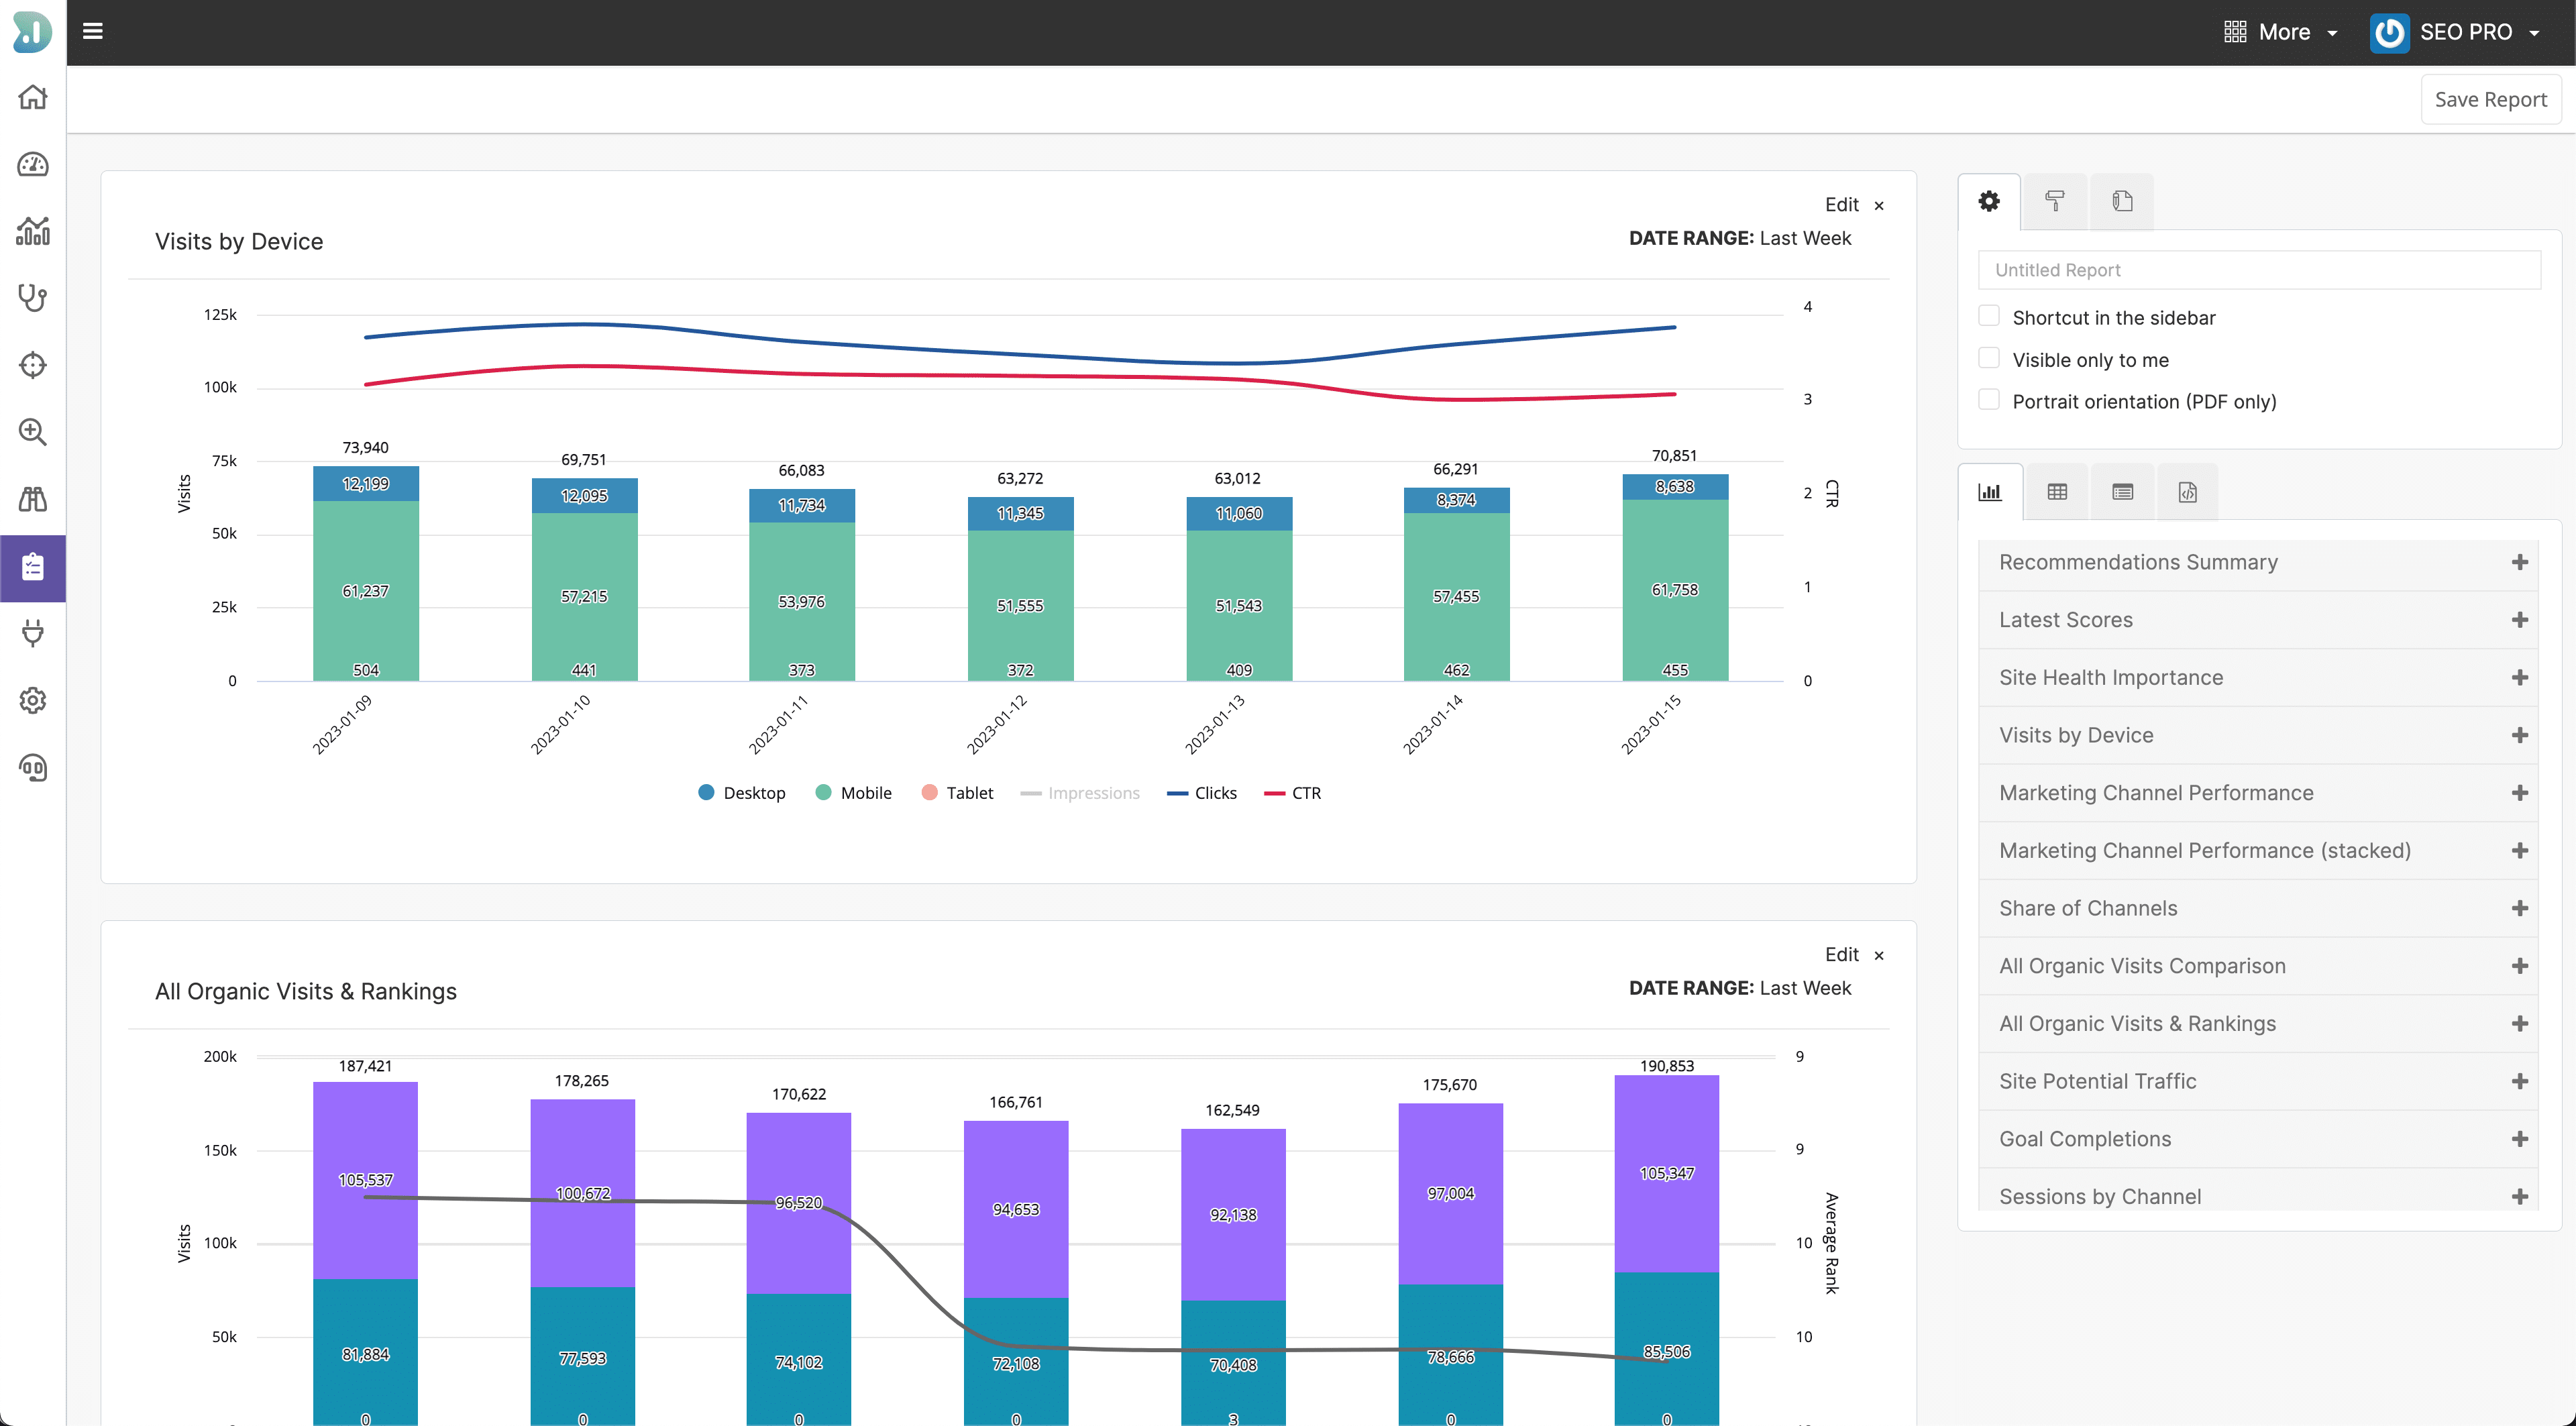Open the hamburger menu
Image resolution: width=2576 pixels, height=1426 pixels.
93,31
